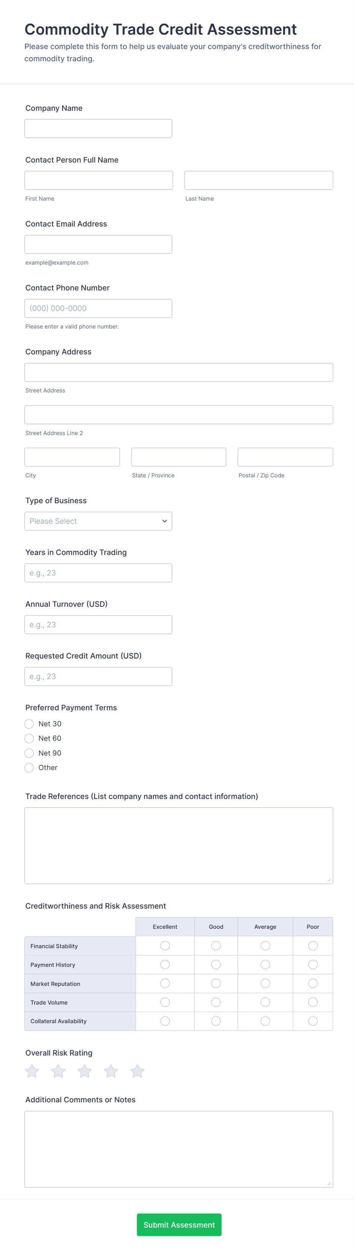Mark Financial Stability as Excellent
Viewport: 354px width, 1255px height.
point(165,946)
